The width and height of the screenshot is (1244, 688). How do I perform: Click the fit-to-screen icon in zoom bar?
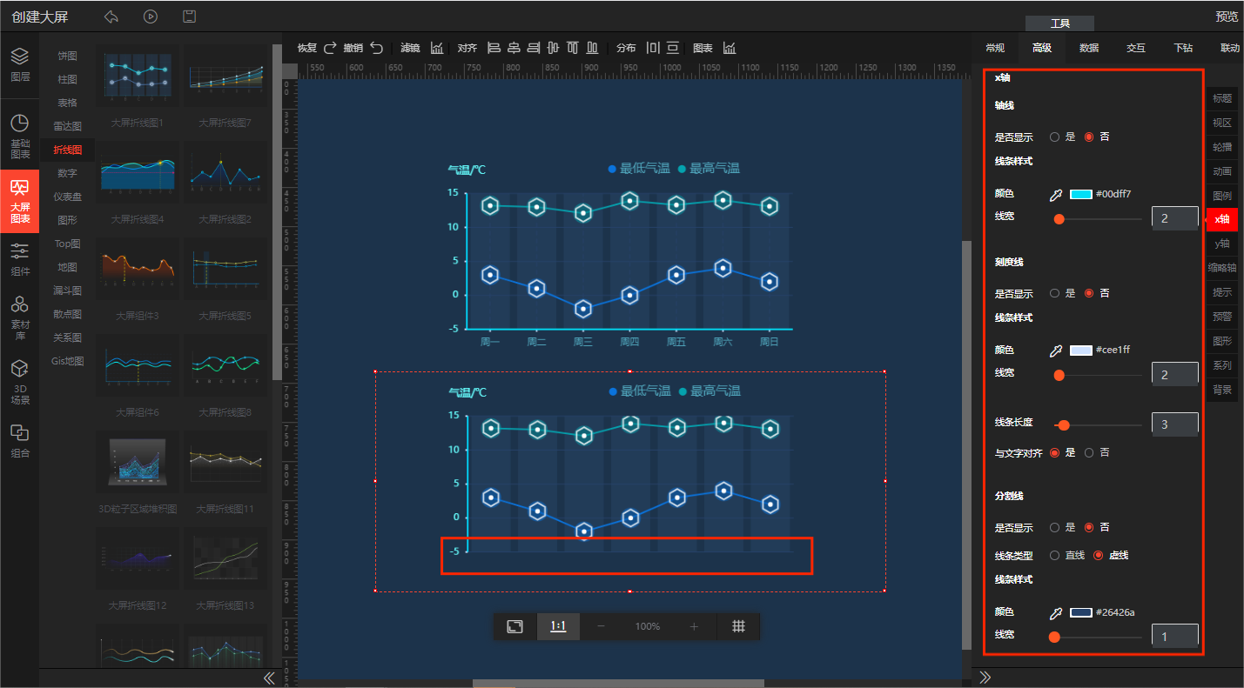pyautogui.click(x=515, y=626)
